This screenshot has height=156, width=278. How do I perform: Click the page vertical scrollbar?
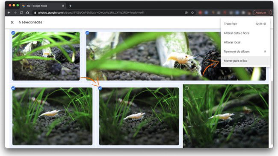272,113
